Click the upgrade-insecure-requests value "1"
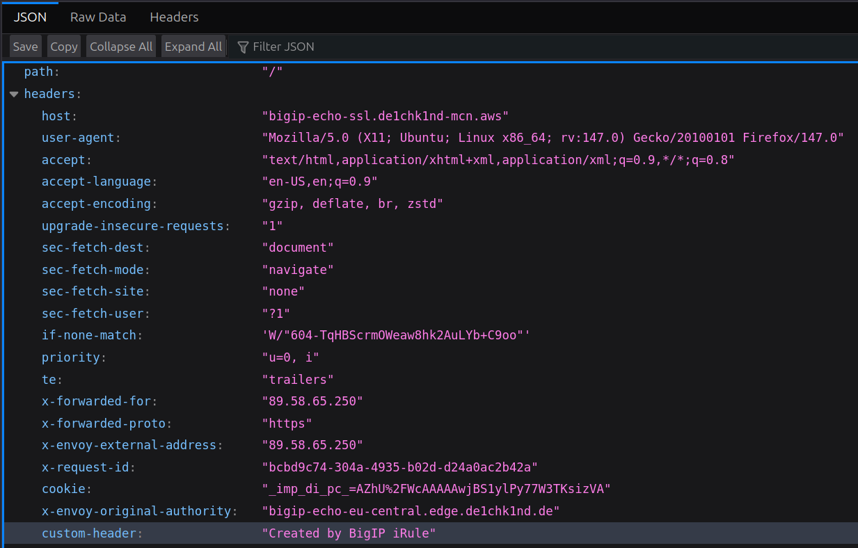858x548 pixels. tap(272, 226)
